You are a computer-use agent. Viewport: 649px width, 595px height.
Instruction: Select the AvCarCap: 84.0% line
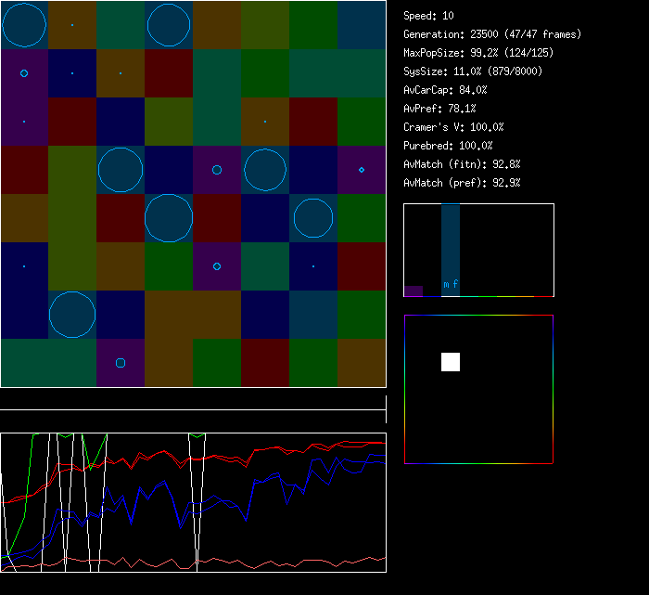tap(445, 90)
